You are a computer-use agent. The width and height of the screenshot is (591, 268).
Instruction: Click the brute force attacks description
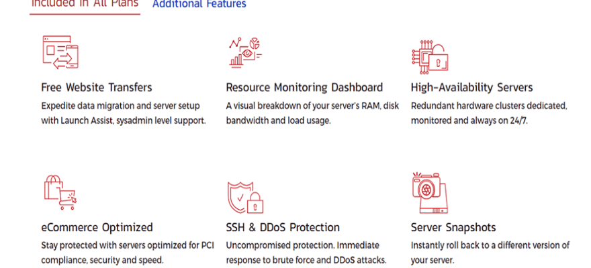click(x=306, y=253)
